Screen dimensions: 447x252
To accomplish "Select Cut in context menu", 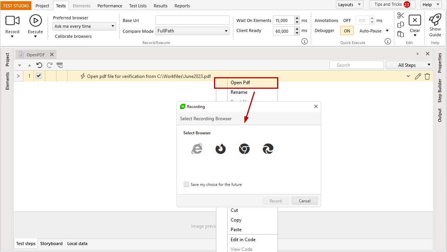I will (247, 210).
